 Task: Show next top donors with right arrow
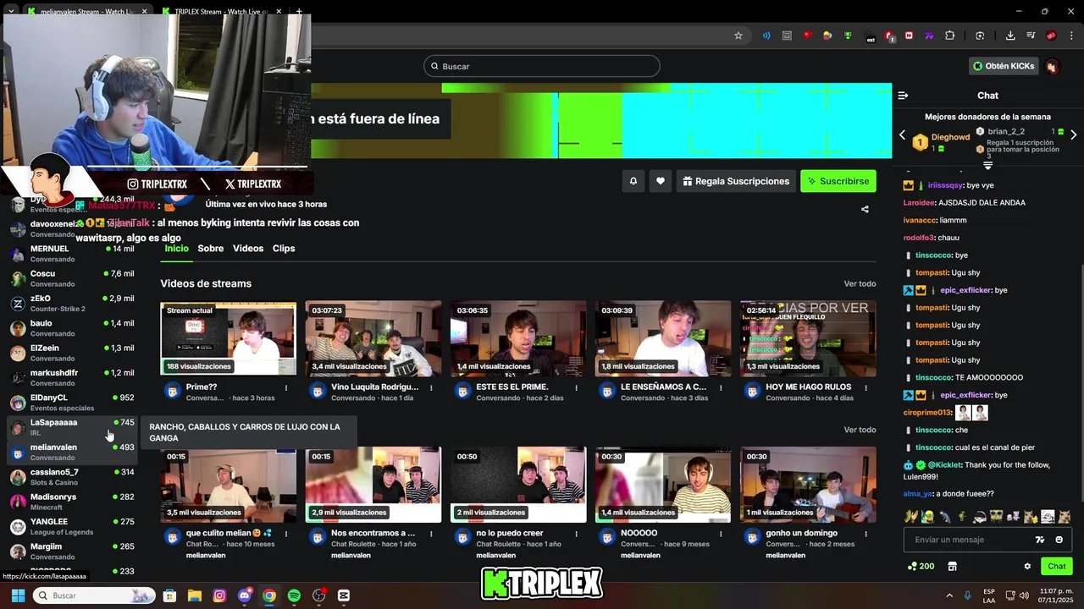coord(1073,135)
